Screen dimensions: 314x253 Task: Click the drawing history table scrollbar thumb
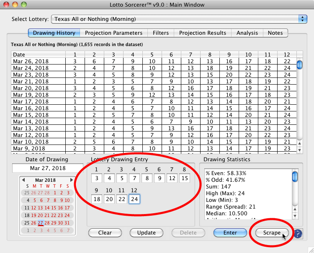tap(299, 65)
